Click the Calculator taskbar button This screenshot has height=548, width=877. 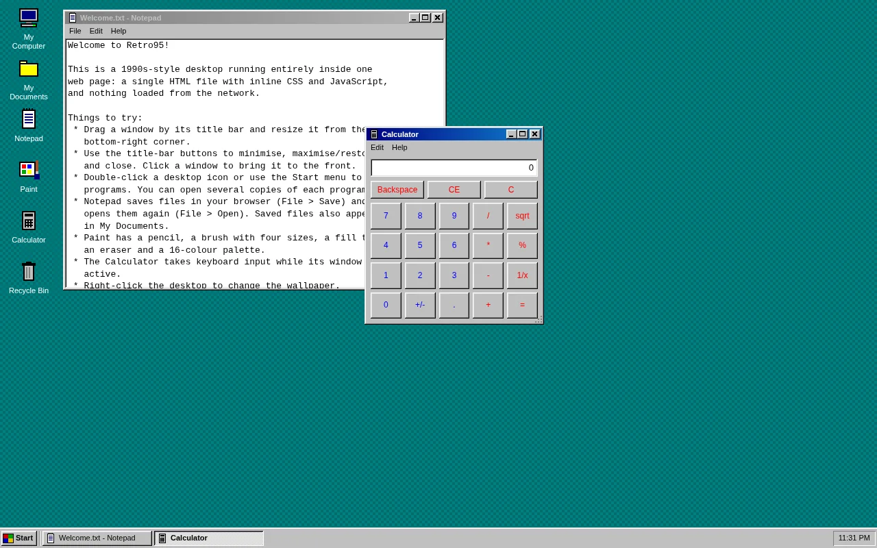point(209,538)
